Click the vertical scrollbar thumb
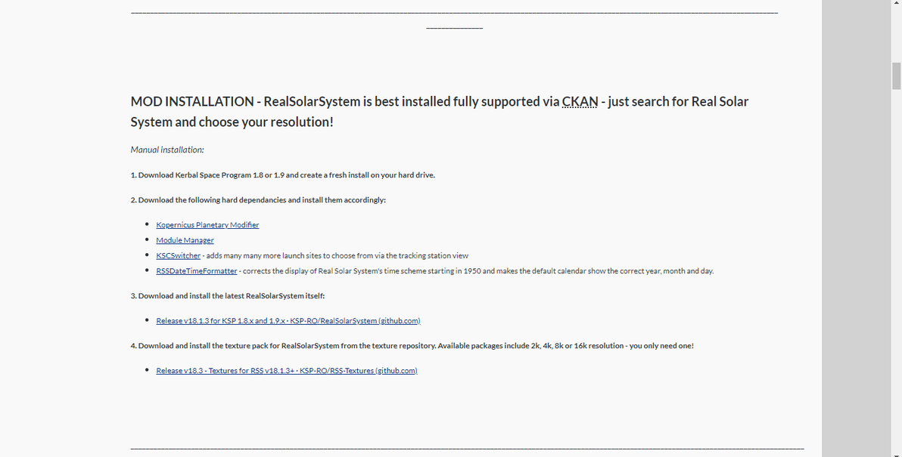The image size is (902, 457). point(896,76)
